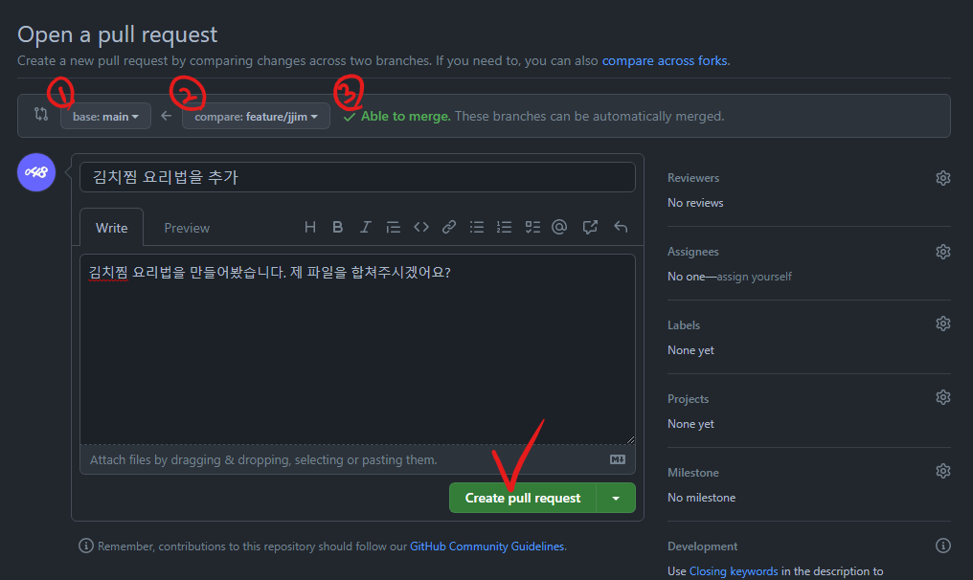Image resolution: width=973 pixels, height=580 pixels.
Task: Open GitHub Community Guidelines link
Action: (x=487, y=547)
